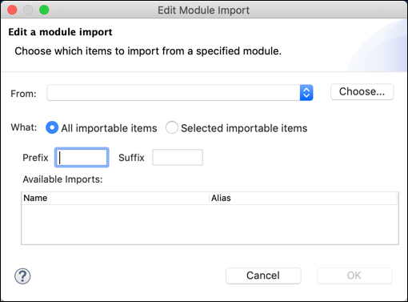The image size is (408, 302).
Task: Click the Choose... button
Action: [x=362, y=92]
